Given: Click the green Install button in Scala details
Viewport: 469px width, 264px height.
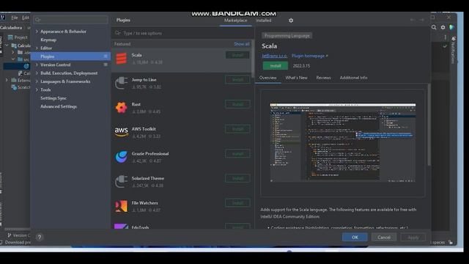Looking at the screenshot, I should coord(276,65).
